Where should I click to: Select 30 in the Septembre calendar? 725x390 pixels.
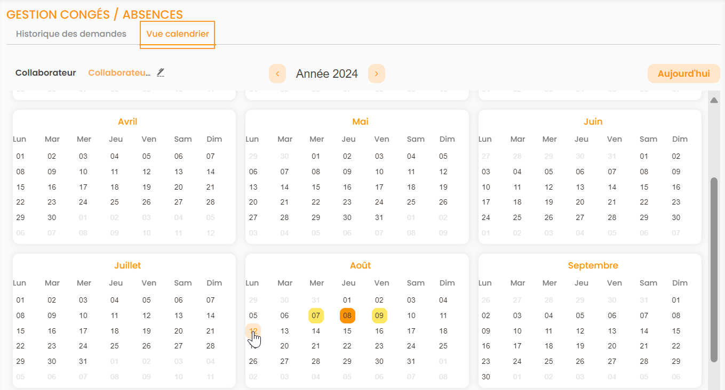[485, 377]
